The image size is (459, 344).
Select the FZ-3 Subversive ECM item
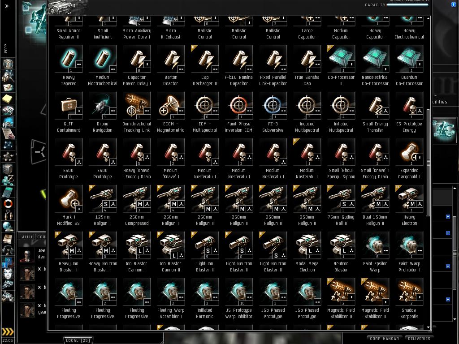(x=273, y=112)
